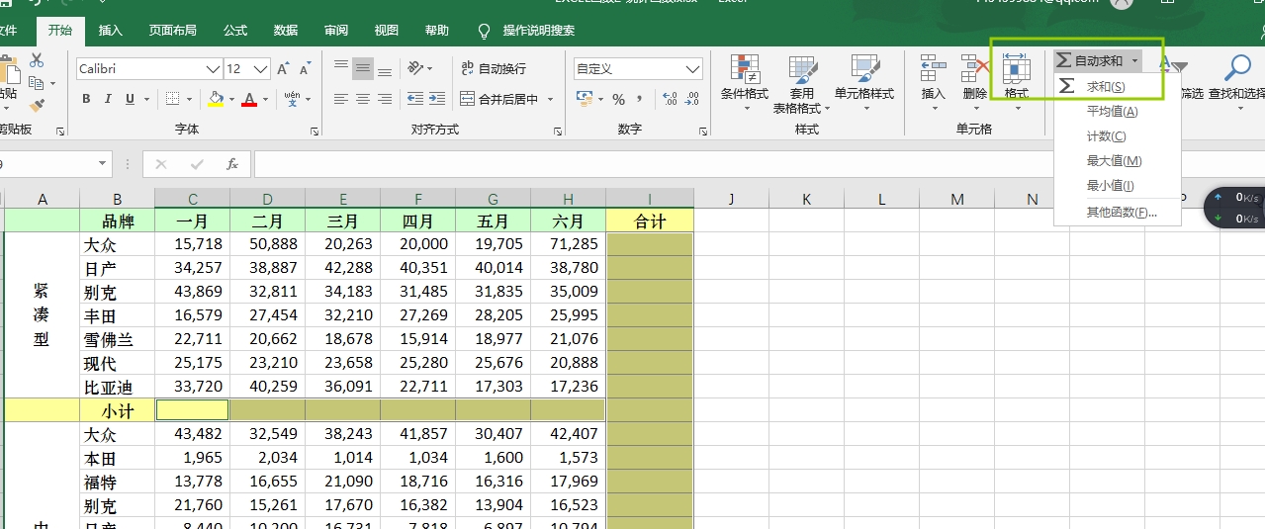Screen dimensions: 1265x529
Task: Apply the yellow fill color bucket
Action: [216, 99]
